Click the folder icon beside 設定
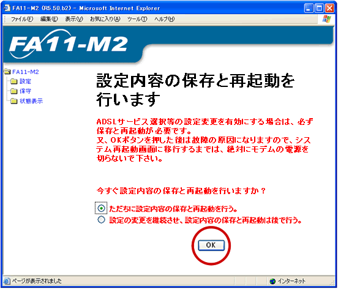This screenshot has height=289, width=338. click(14, 81)
